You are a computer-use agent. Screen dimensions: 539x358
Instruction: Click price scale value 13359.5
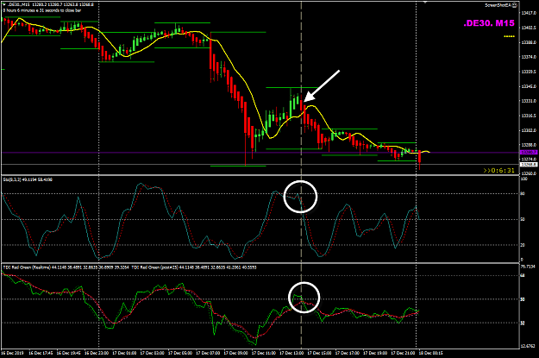pyautogui.click(x=529, y=72)
